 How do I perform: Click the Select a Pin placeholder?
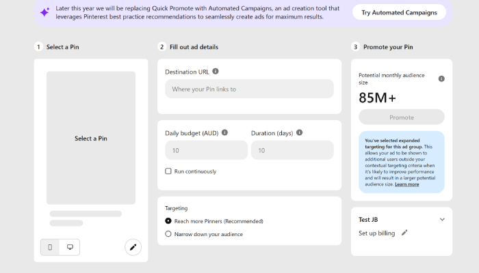[x=91, y=138]
